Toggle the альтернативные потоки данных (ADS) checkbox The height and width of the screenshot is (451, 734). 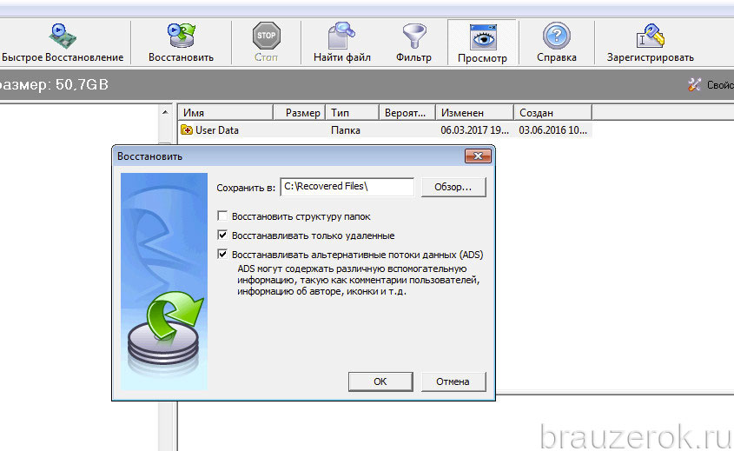coord(223,255)
